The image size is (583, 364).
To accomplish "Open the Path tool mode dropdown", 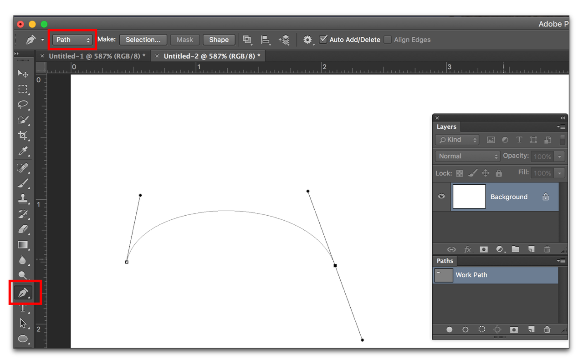I will click(72, 40).
